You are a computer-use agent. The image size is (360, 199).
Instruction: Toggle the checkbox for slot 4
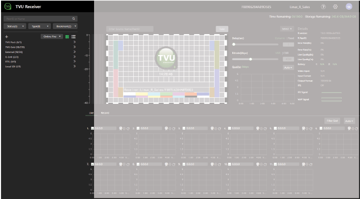click(x=230, y=128)
